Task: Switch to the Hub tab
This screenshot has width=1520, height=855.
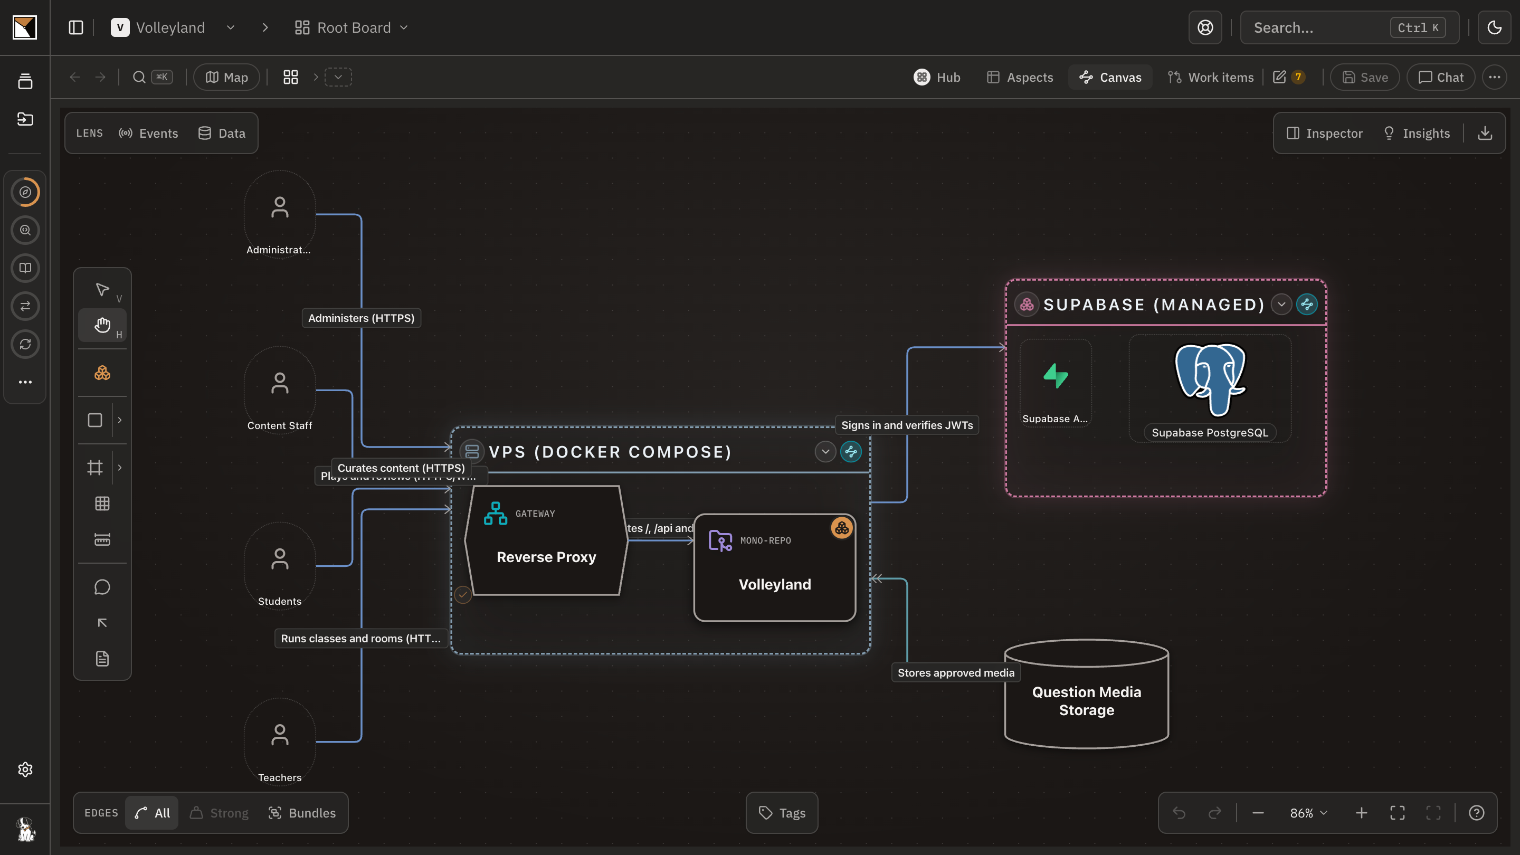Action: [x=937, y=77]
